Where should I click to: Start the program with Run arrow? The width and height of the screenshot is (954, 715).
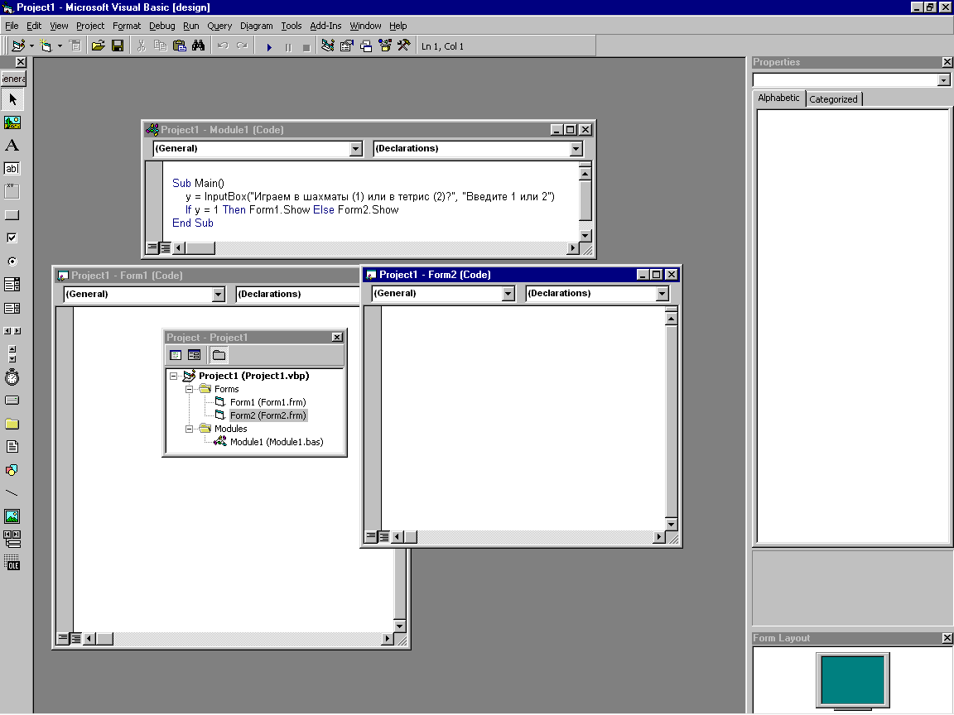pos(269,46)
